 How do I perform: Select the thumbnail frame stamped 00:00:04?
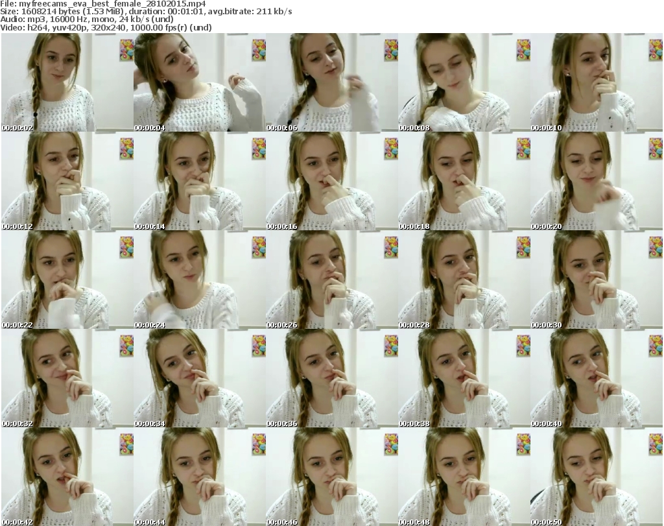(200, 82)
